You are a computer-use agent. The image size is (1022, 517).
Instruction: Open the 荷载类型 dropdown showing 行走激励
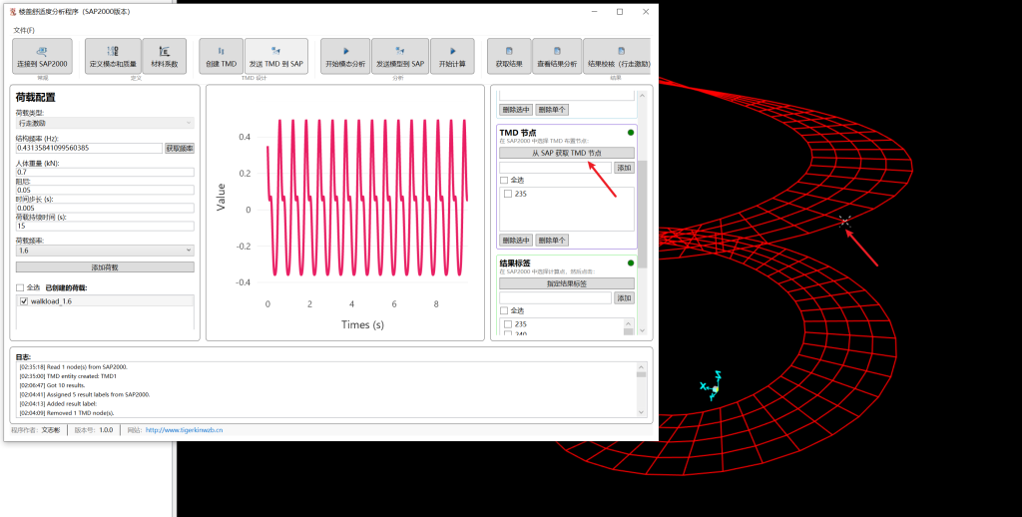pyautogui.click(x=105, y=123)
